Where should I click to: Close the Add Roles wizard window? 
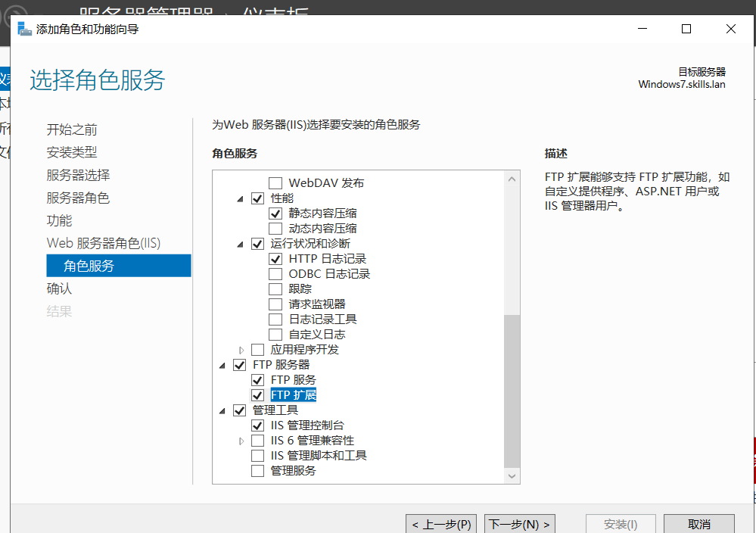pos(730,30)
